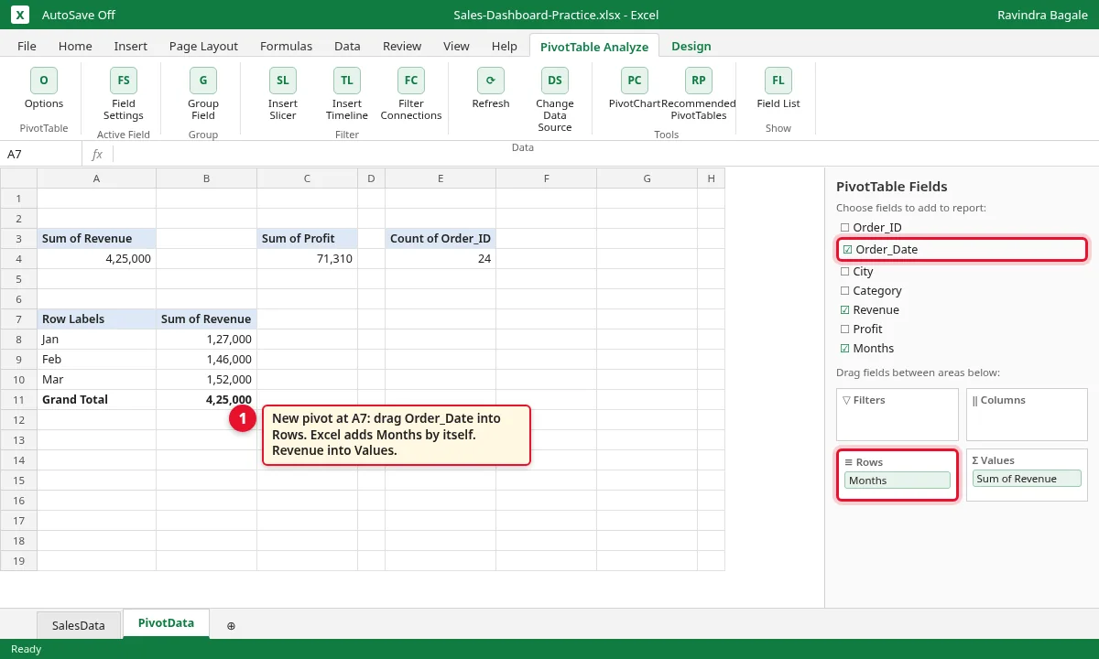Select the PivotTable Analyze tab
Screen dimensions: 1099x659
594,47
